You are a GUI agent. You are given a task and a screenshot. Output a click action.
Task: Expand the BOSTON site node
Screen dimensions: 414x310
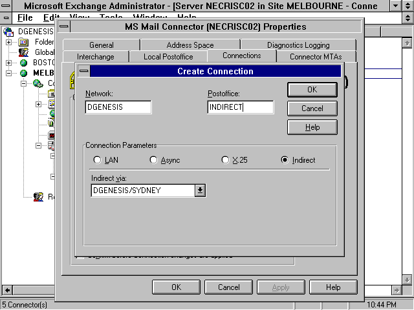click(8, 63)
